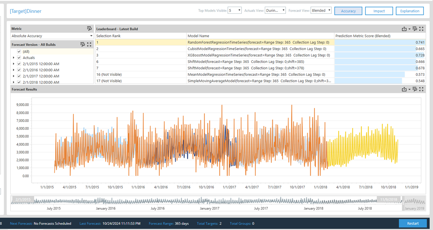433x230 pixels.
Task: Click the Restart button
Action: 413,223
